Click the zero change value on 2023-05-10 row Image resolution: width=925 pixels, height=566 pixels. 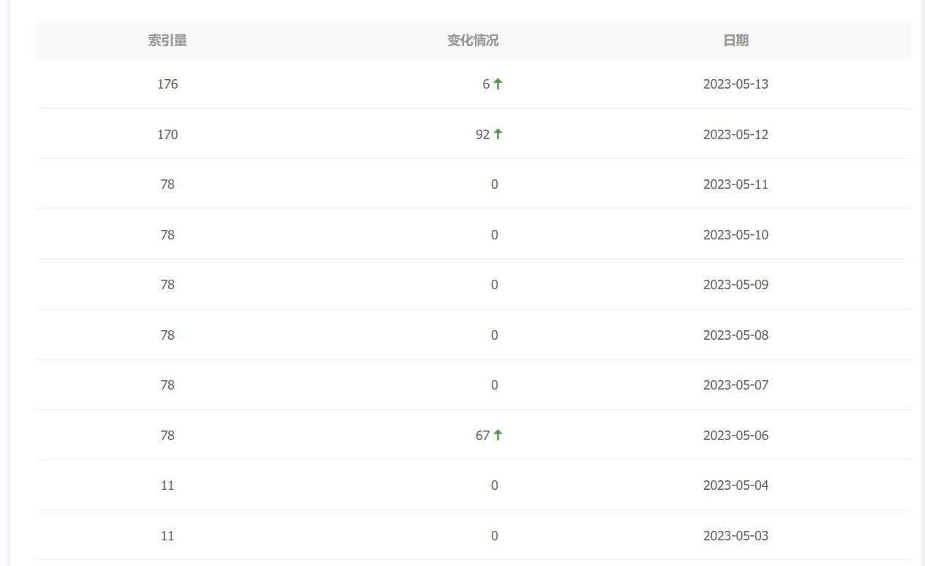(x=495, y=234)
